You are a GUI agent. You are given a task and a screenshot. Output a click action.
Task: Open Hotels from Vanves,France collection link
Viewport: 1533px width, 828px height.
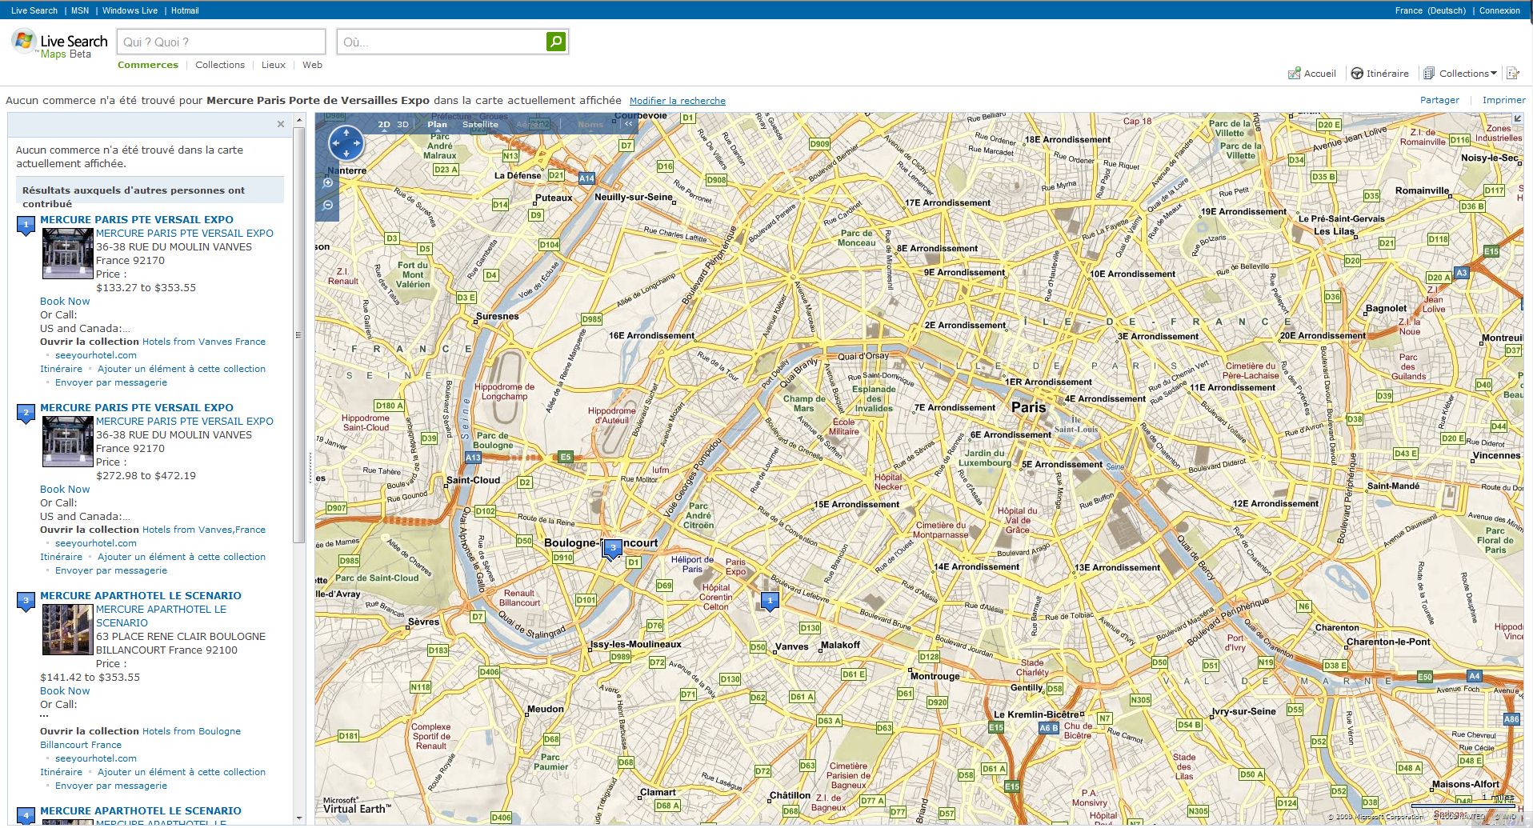(204, 530)
